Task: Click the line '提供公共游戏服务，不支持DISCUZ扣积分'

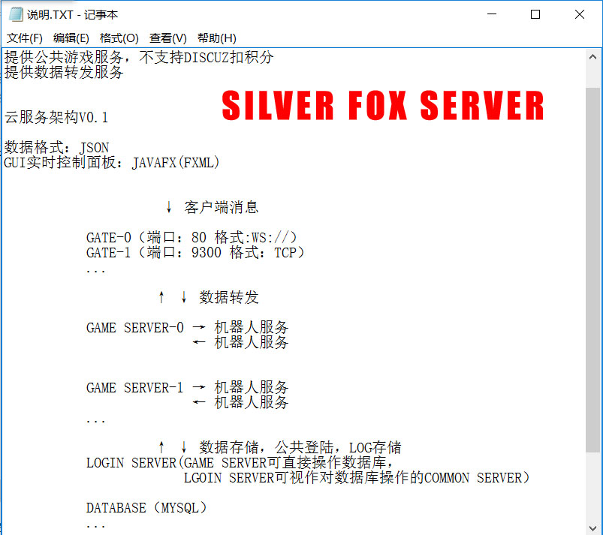Action: 139,57
